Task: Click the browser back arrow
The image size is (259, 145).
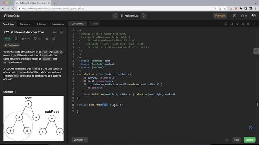Action: 4,8
